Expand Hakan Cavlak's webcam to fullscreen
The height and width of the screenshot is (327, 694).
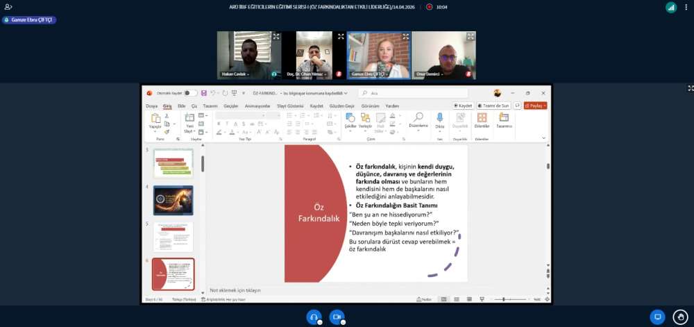click(276, 36)
